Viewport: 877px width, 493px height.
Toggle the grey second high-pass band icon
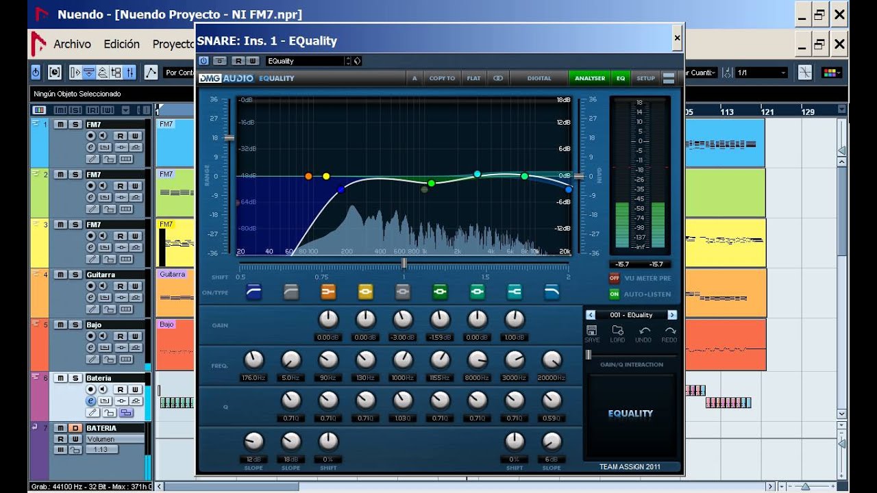[x=291, y=292]
